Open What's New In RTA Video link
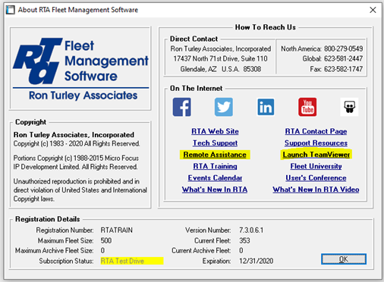The height and width of the screenshot is (282, 384). click(316, 190)
